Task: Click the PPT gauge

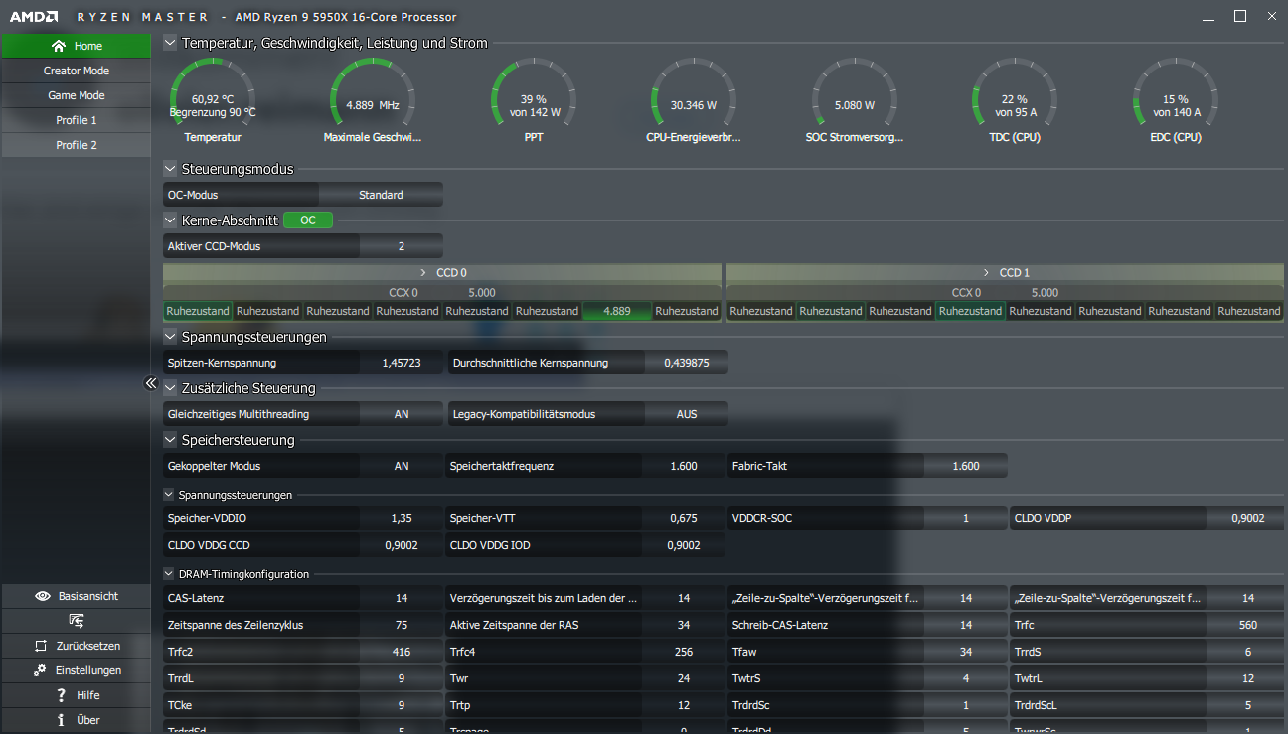Action: click(534, 100)
